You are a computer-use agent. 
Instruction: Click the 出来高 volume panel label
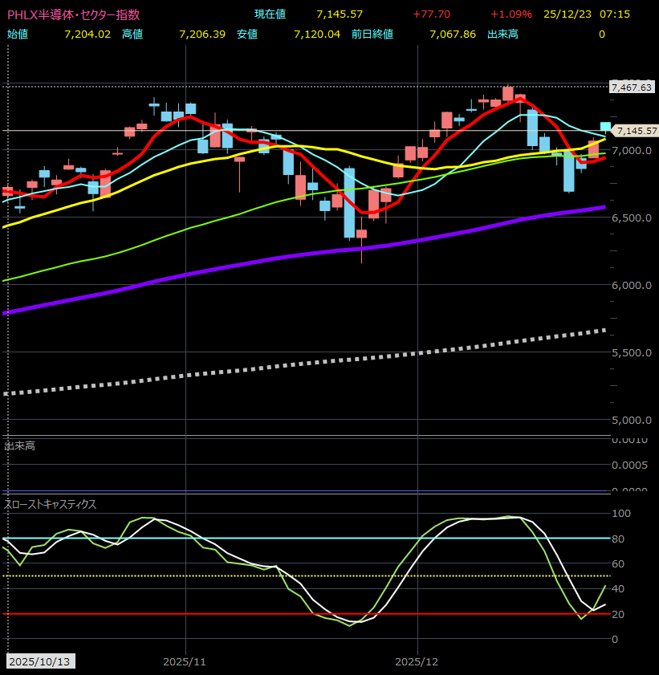point(20,445)
